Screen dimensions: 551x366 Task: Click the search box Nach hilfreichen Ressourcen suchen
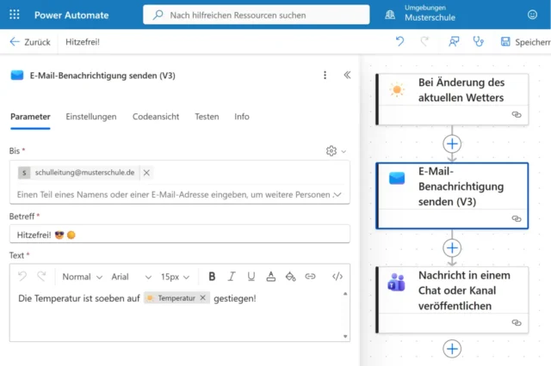coord(257,15)
